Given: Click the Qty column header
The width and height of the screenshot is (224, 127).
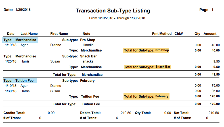Looking at the screenshot, I should coord(197,34).
